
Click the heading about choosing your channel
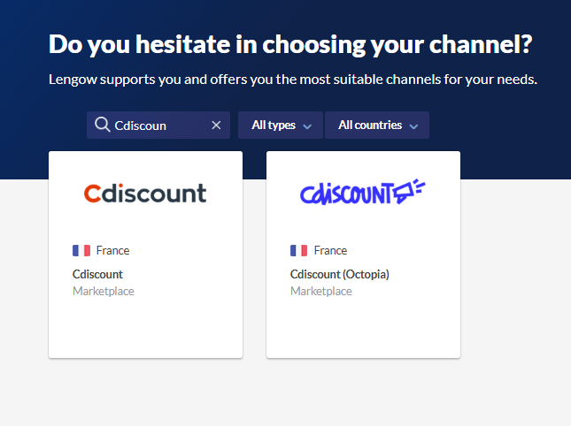pyautogui.click(x=290, y=44)
